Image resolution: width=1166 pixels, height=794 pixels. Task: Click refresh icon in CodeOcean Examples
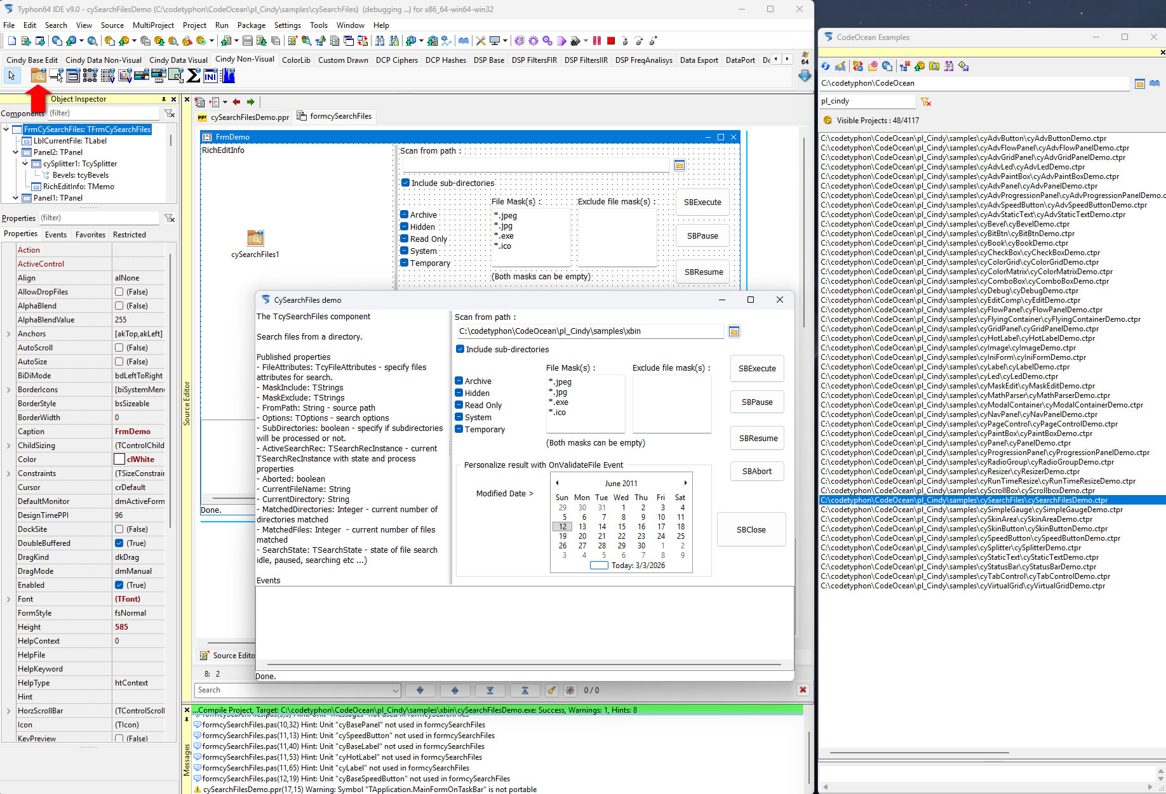826,66
